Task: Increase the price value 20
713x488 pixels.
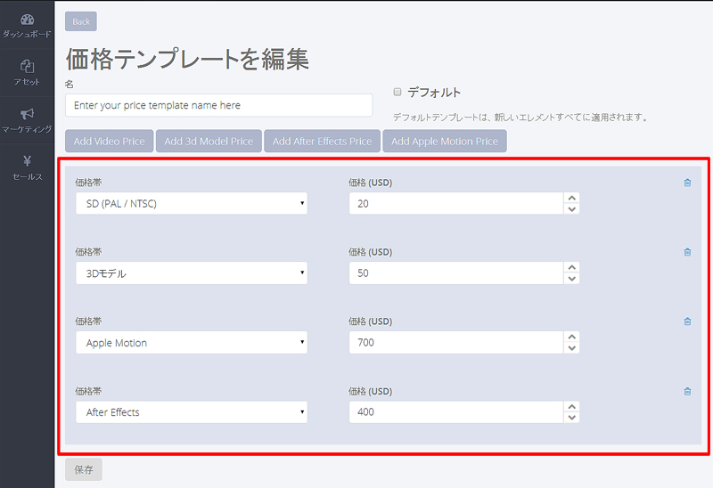Action: click(x=571, y=198)
